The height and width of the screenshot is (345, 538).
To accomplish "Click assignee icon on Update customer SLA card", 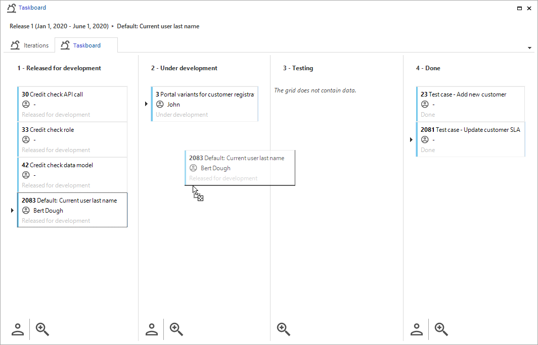I will coord(425,139).
